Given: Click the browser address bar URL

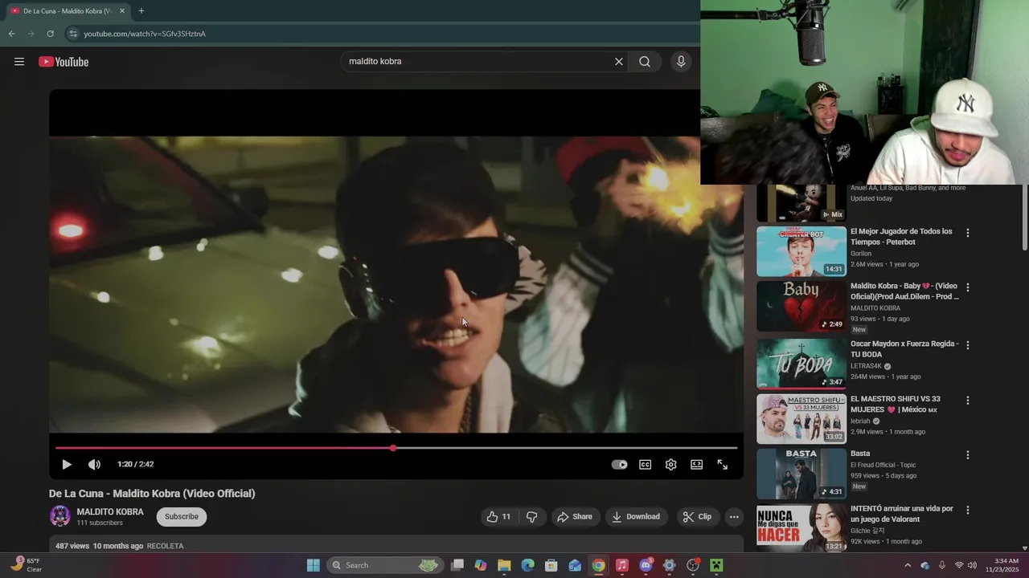Looking at the screenshot, I should coord(145,34).
